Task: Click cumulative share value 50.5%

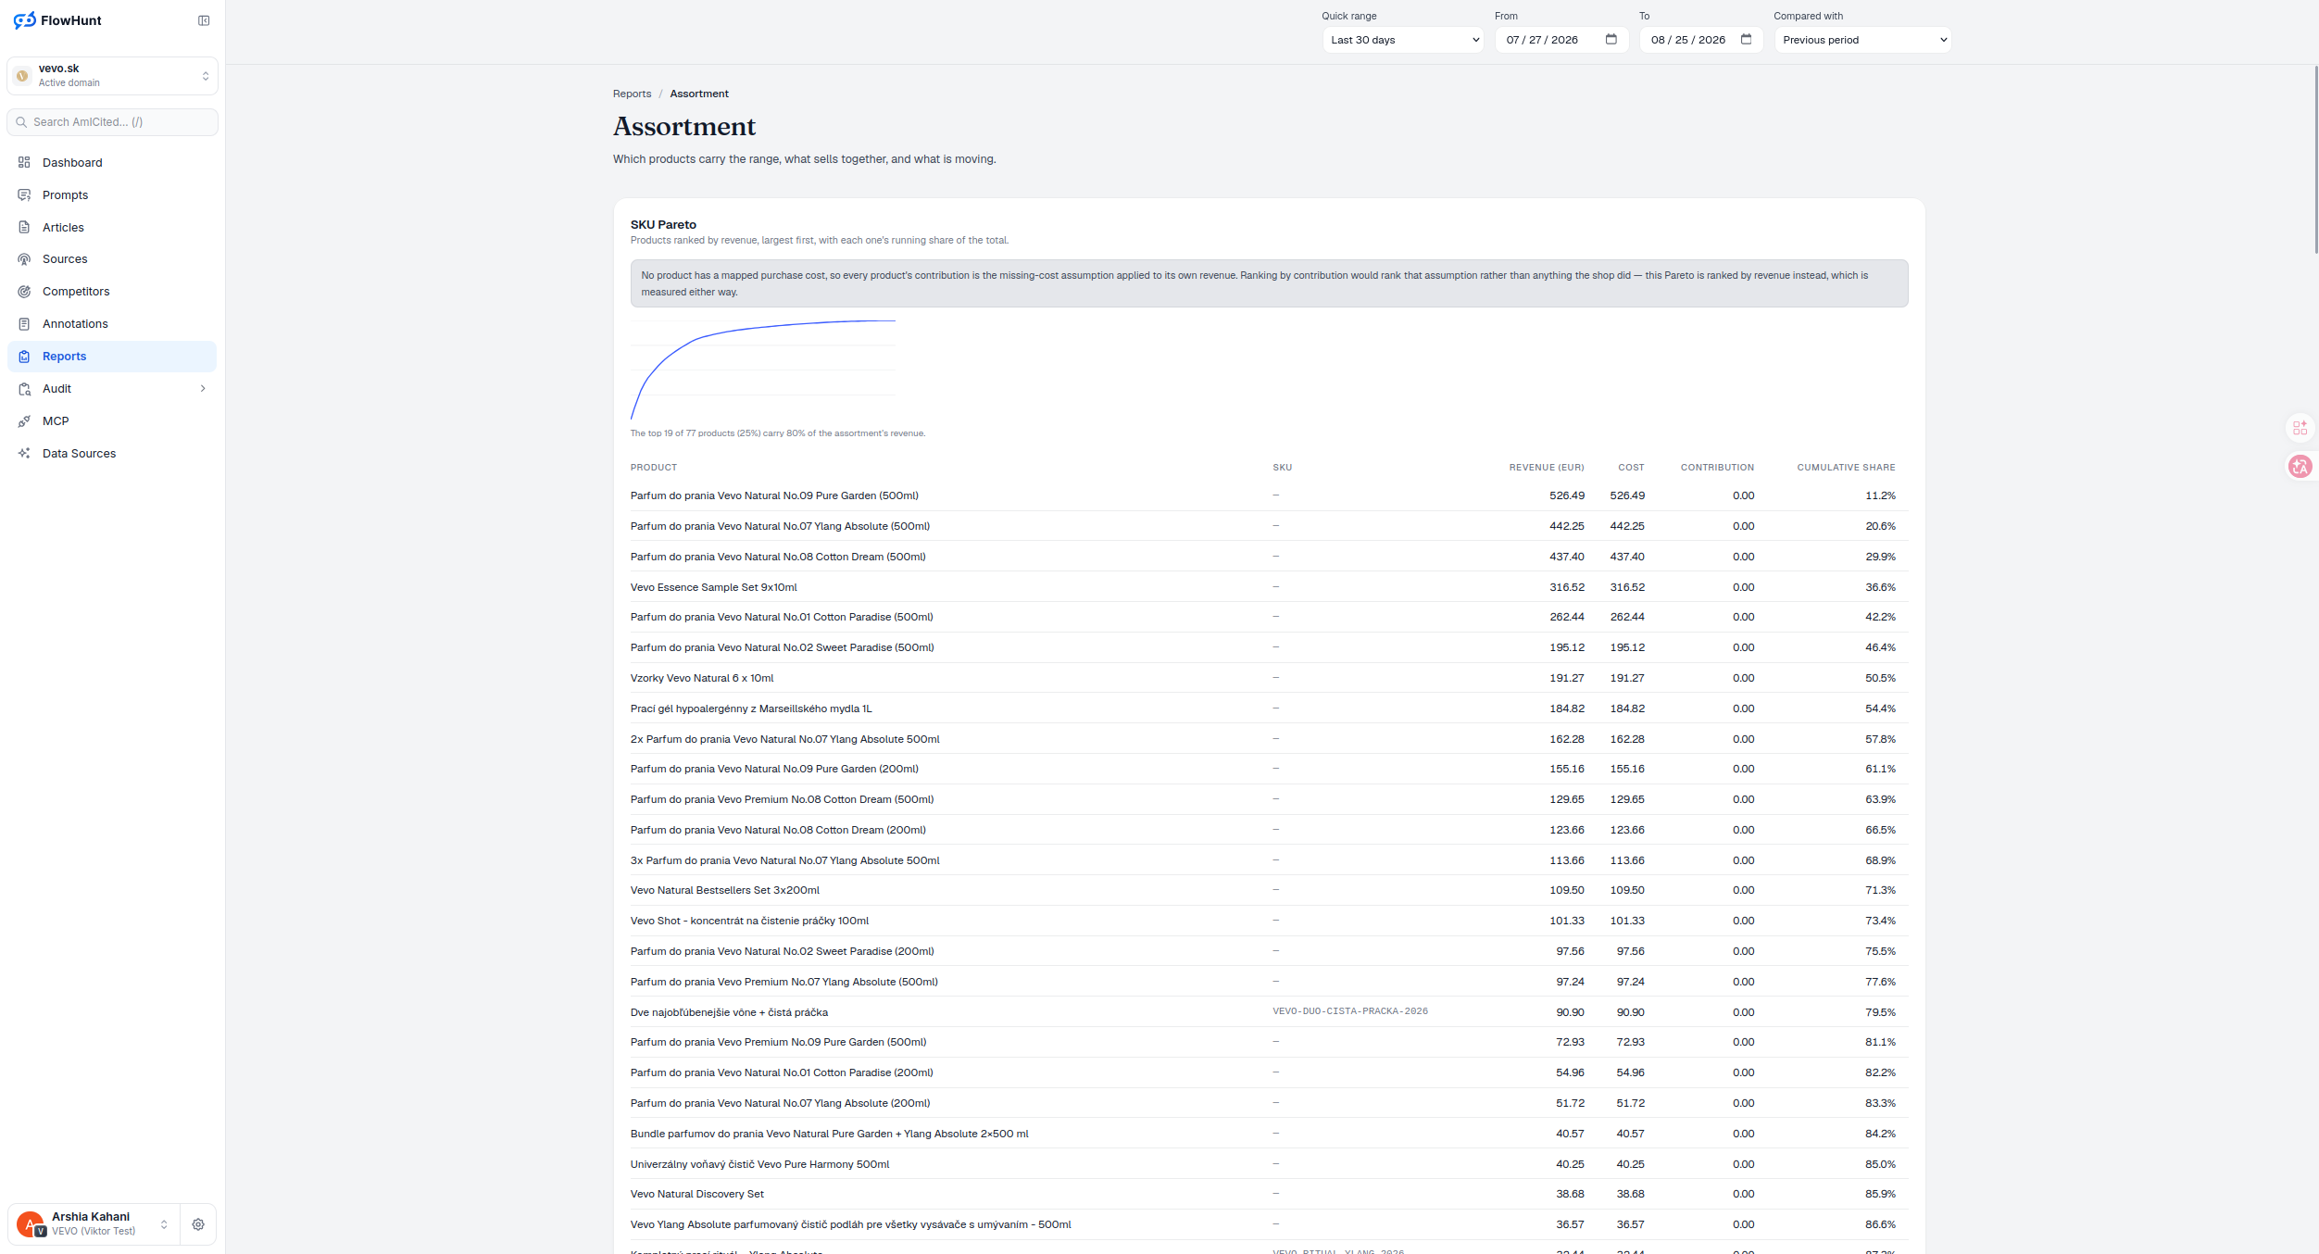Action: pyautogui.click(x=1880, y=678)
